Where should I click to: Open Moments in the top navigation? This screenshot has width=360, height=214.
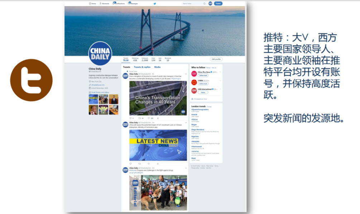pos(104,4)
